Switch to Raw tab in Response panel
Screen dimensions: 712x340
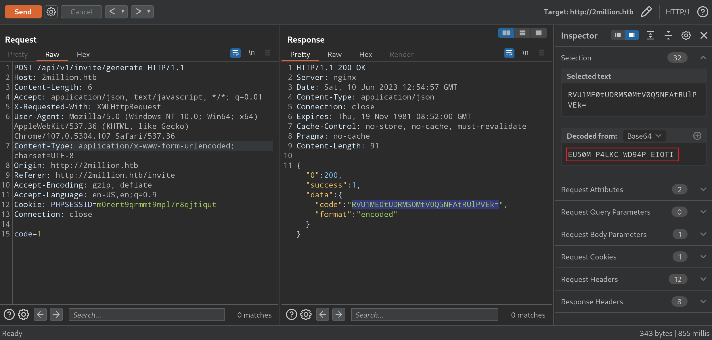[334, 54]
